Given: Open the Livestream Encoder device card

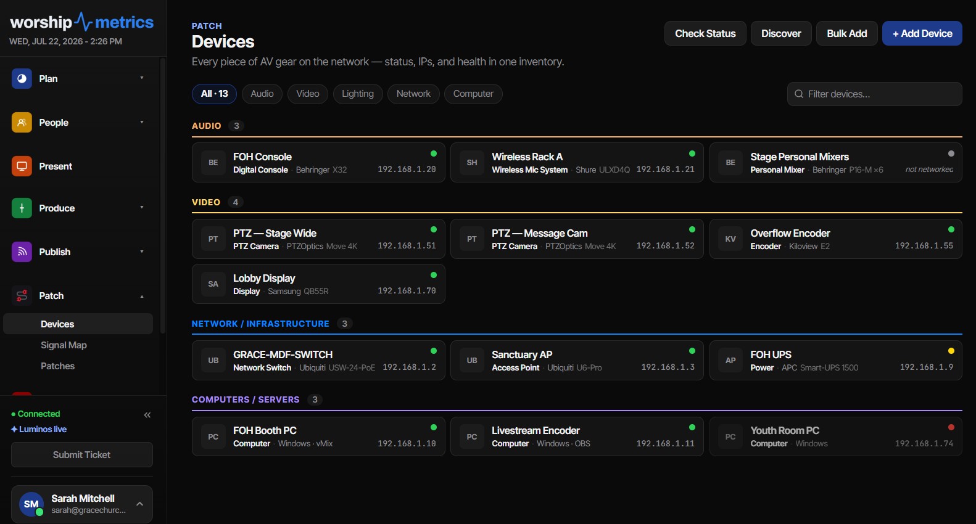Looking at the screenshot, I should click(x=577, y=437).
